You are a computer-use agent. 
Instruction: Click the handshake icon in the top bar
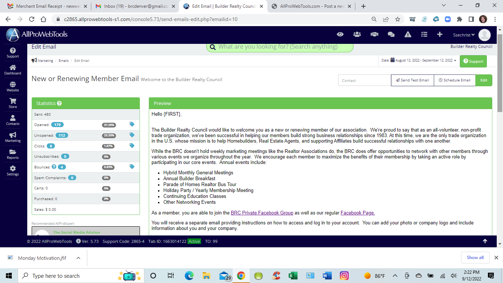tap(374, 34)
